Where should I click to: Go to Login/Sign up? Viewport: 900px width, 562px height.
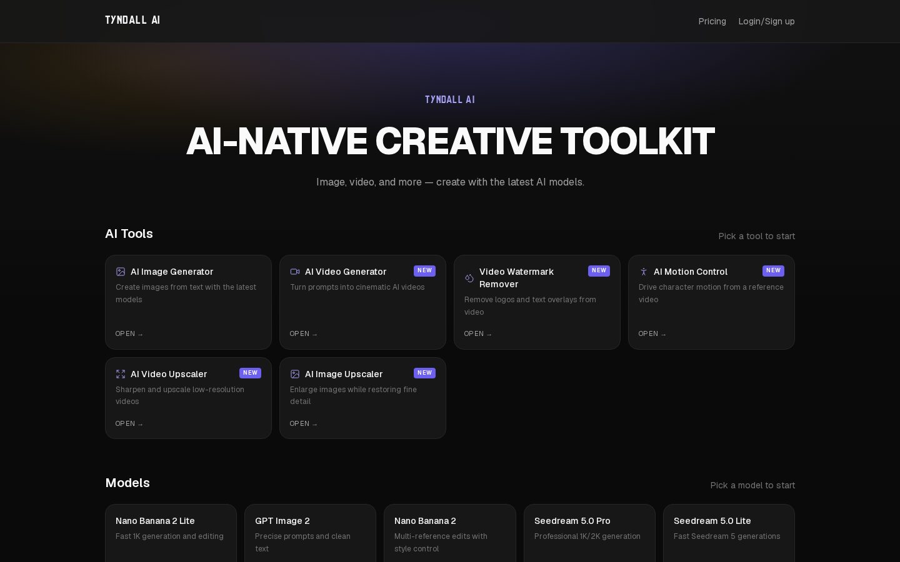[x=766, y=21]
